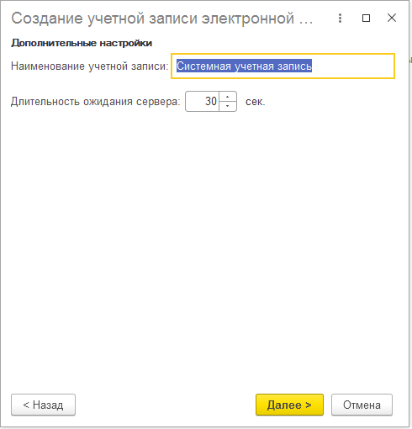
Task: Cancel the wizard via "Отмена" button
Action: click(362, 405)
